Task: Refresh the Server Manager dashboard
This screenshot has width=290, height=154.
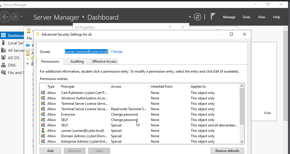Action: [197, 17]
